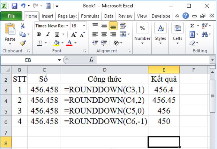This screenshot has width=217, height=149.
Task: Open the Alignment dialog launcher
Action: pos(129,51)
